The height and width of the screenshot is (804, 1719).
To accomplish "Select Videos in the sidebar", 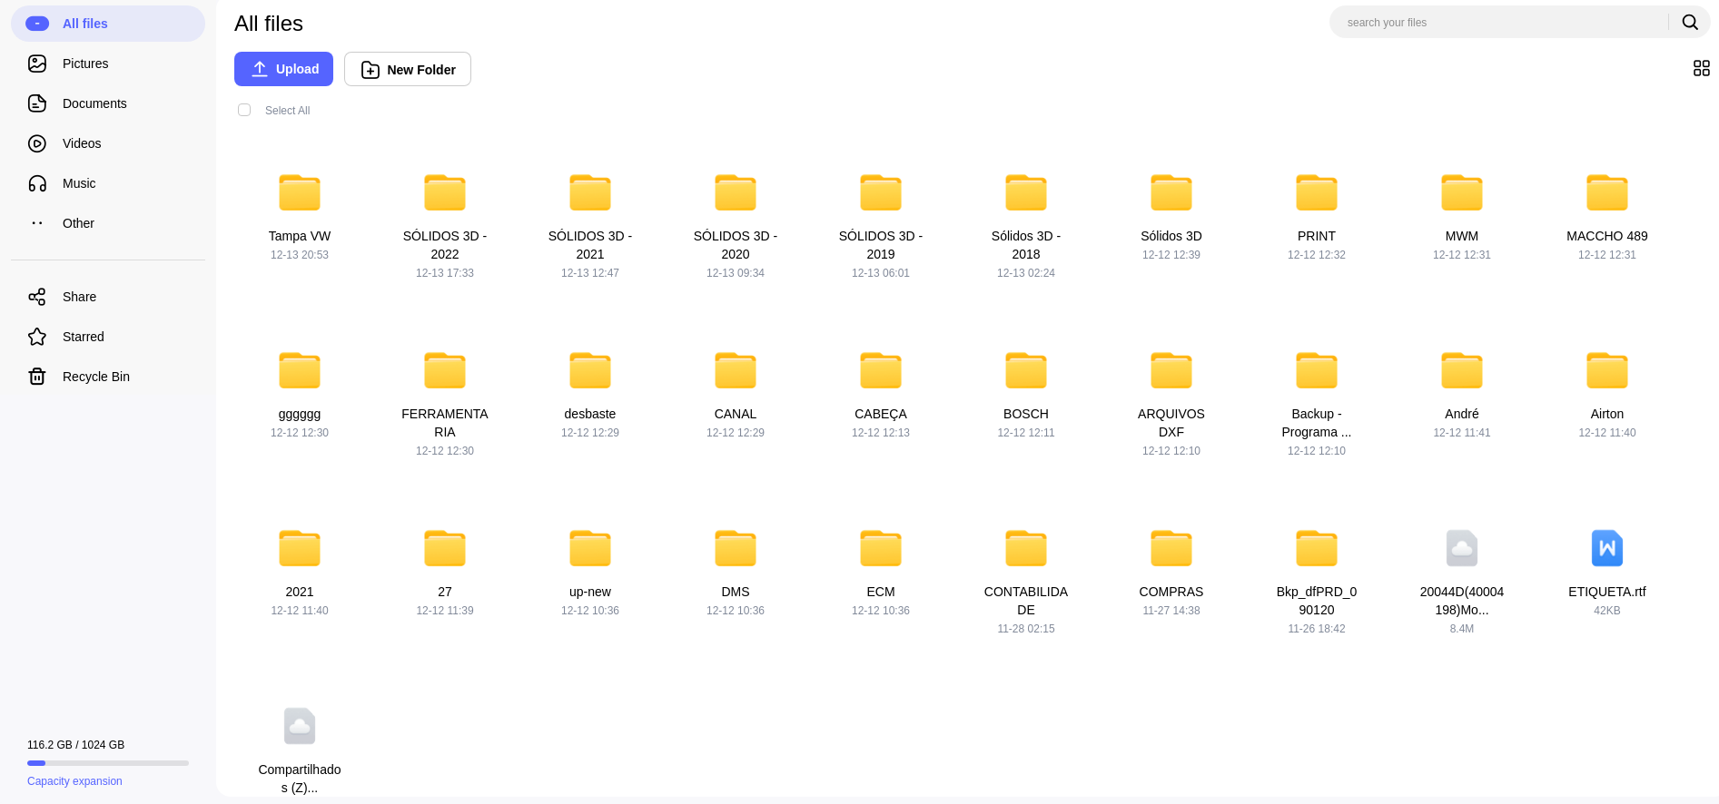I will click(x=108, y=143).
